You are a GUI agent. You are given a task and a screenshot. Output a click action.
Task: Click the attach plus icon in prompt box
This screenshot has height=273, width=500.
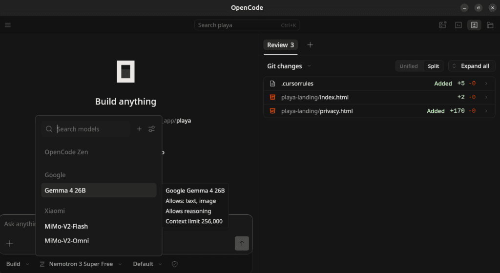click(10, 244)
